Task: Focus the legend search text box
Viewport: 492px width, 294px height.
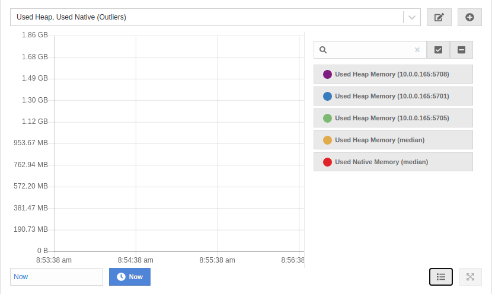Action: pos(370,50)
